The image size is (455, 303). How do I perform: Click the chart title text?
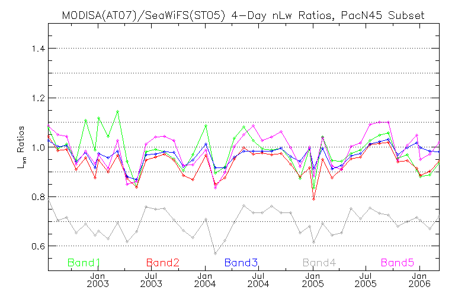coord(243,15)
